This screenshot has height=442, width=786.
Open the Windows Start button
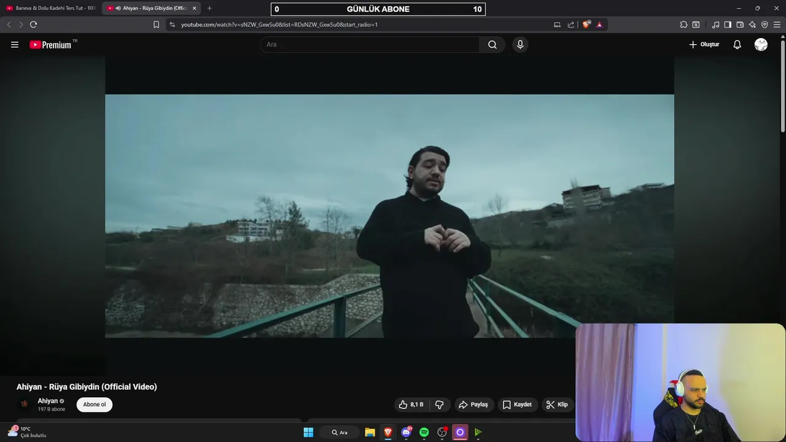point(308,432)
